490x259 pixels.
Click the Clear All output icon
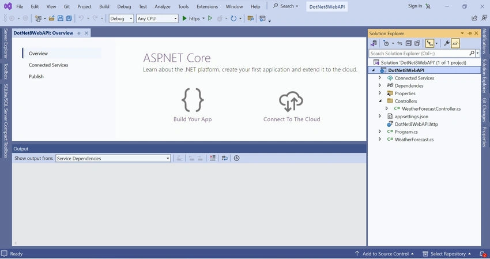[x=213, y=158]
